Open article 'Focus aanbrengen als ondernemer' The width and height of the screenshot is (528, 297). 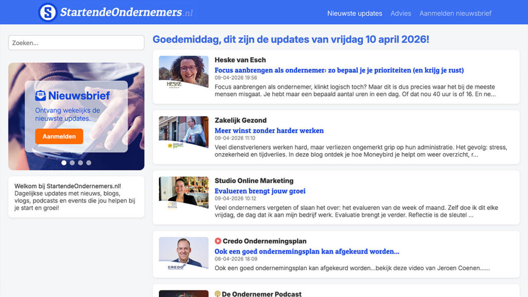(x=339, y=70)
